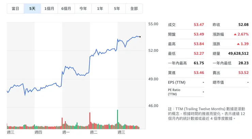The image size is (252, 139).
Task: Click the 一年內最高 value 61.75
Action: pyautogui.click(x=199, y=63)
